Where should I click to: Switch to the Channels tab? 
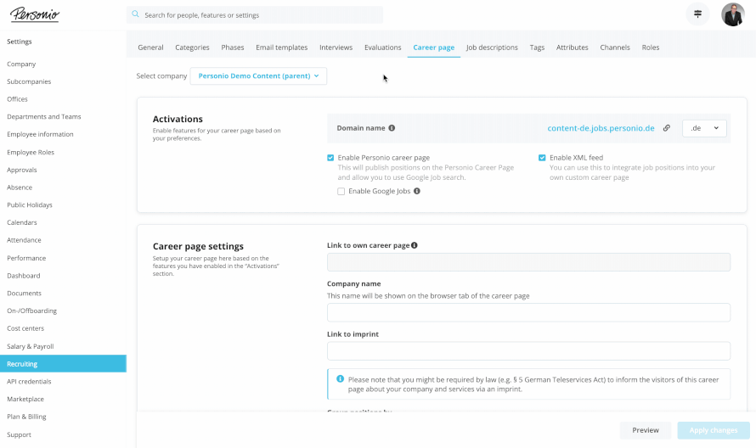615,48
